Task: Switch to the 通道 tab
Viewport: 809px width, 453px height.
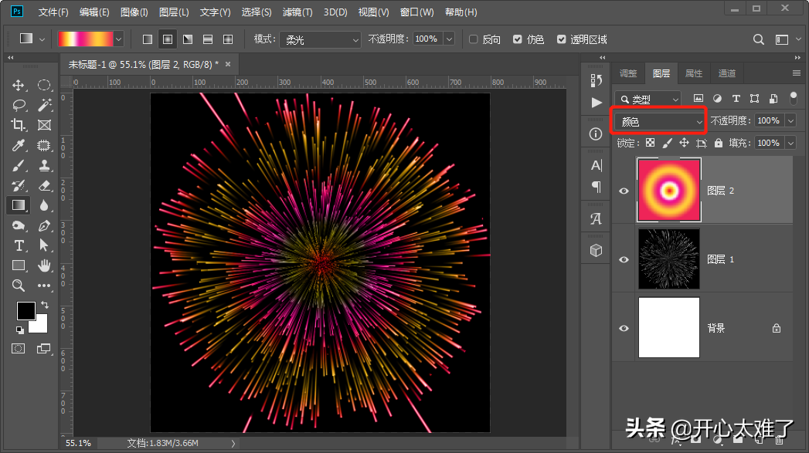Action: (727, 73)
